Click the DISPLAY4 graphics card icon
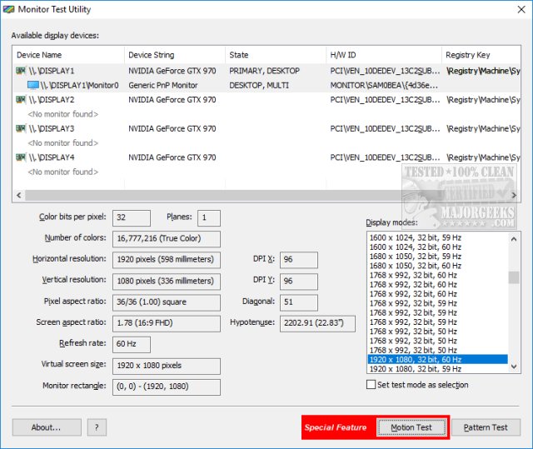The image size is (533, 449). pyautogui.click(x=21, y=157)
